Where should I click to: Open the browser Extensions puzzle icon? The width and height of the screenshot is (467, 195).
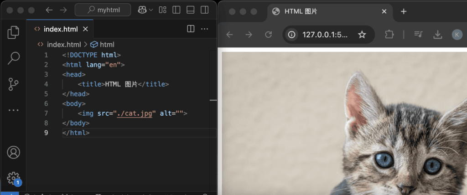click(x=389, y=35)
